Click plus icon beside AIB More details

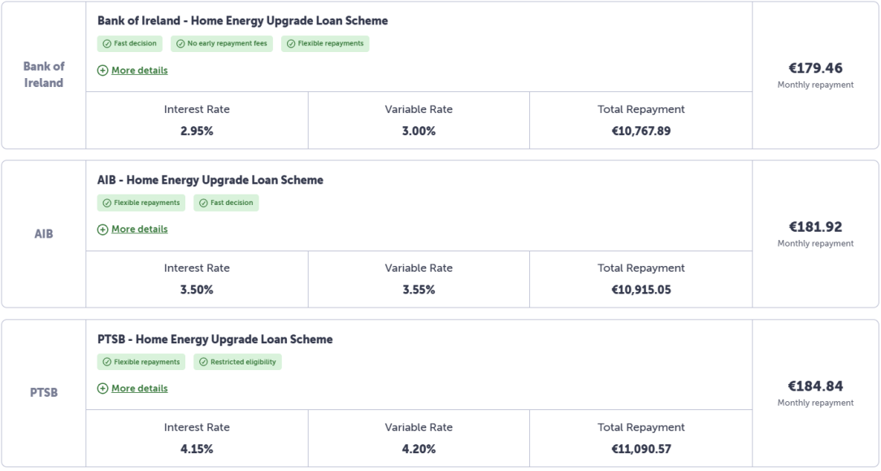point(102,229)
